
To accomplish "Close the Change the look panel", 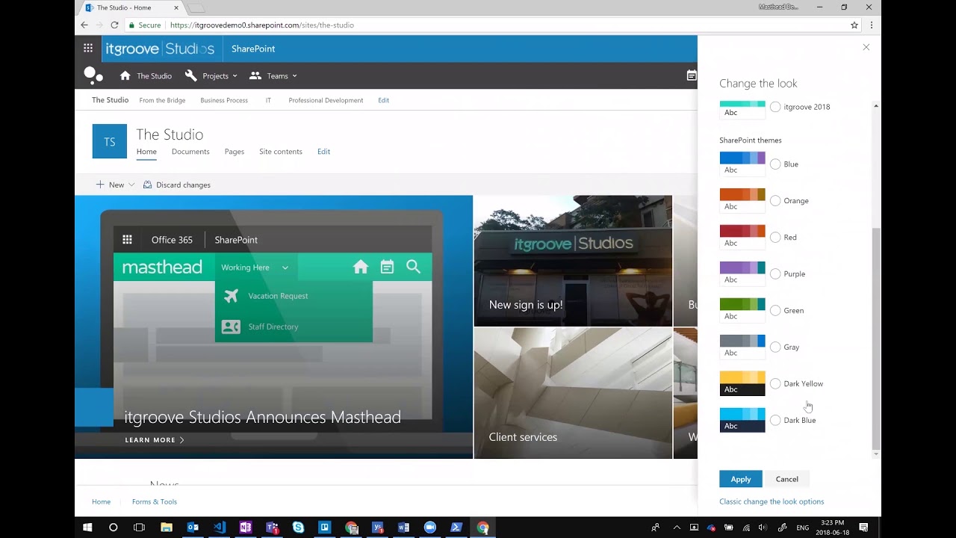I will pyautogui.click(x=866, y=47).
